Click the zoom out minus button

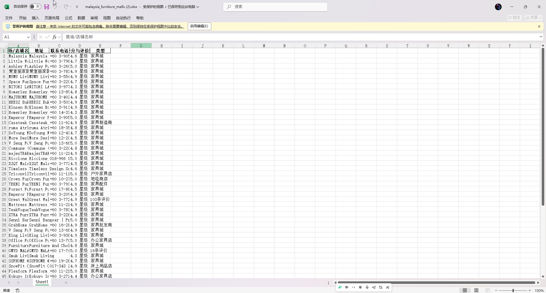496,290
